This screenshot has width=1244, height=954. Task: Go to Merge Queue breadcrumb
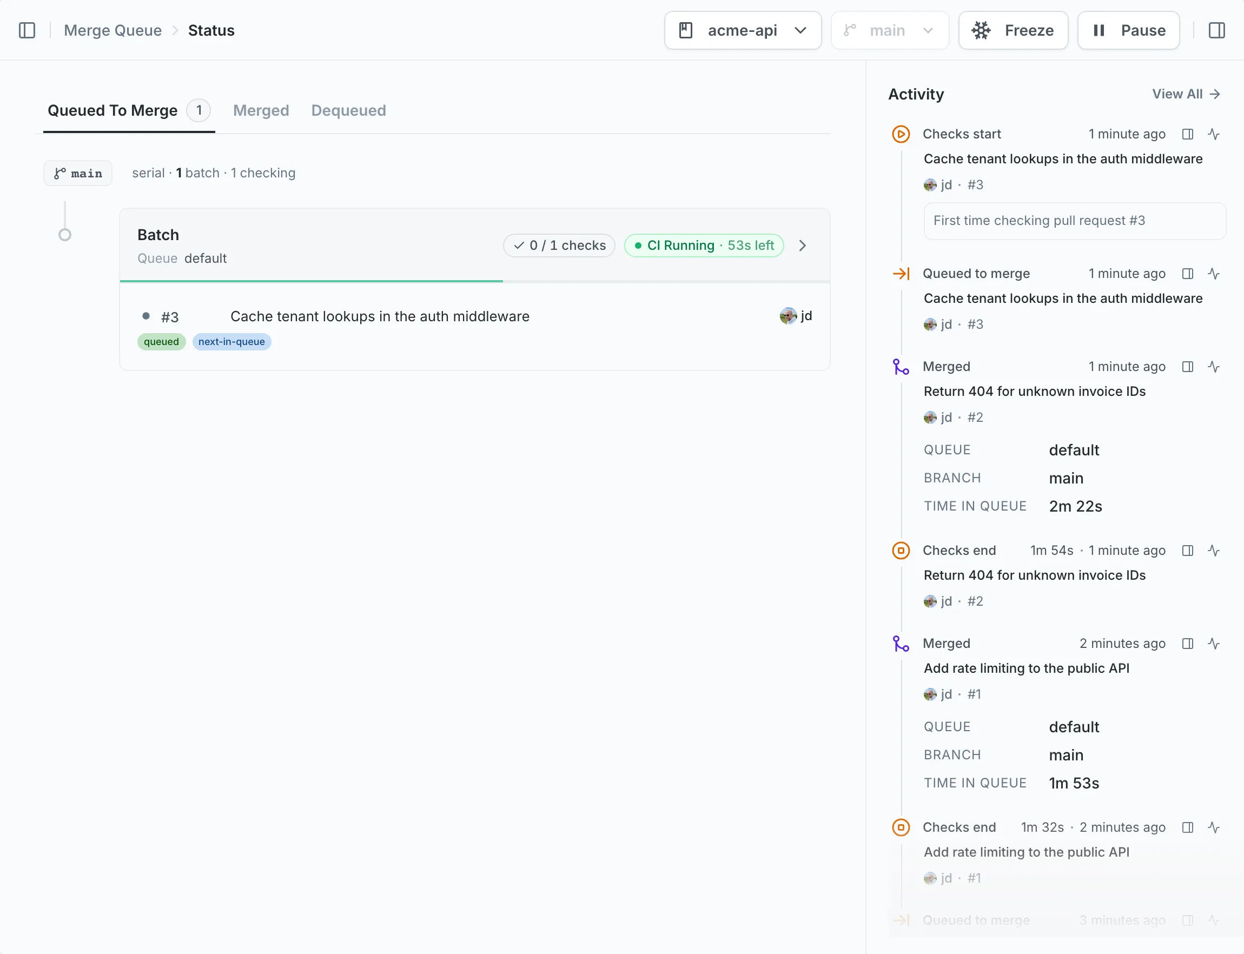pos(113,30)
